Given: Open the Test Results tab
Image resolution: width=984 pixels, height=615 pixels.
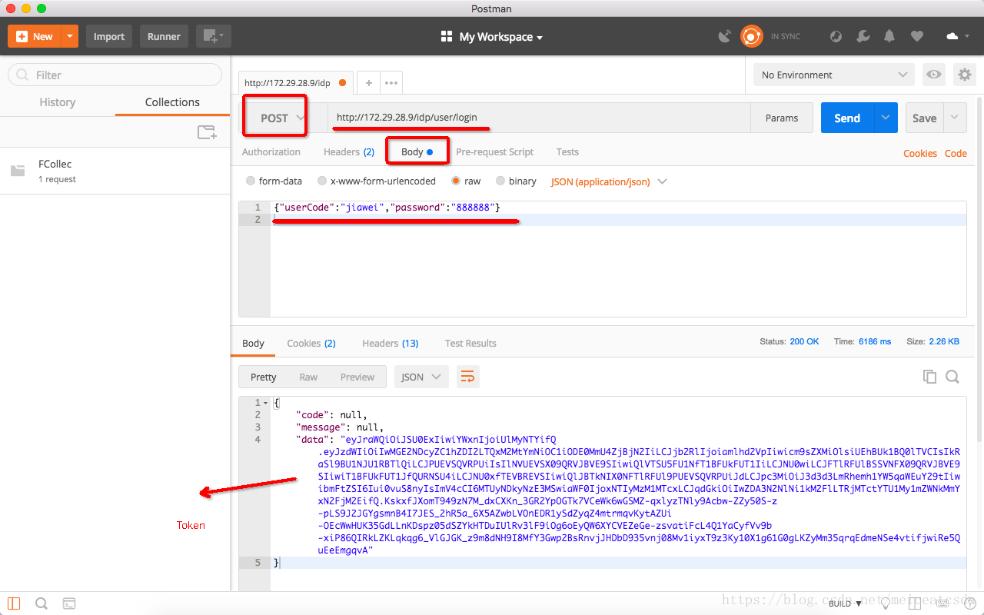Looking at the screenshot, I should click(470, 344).
